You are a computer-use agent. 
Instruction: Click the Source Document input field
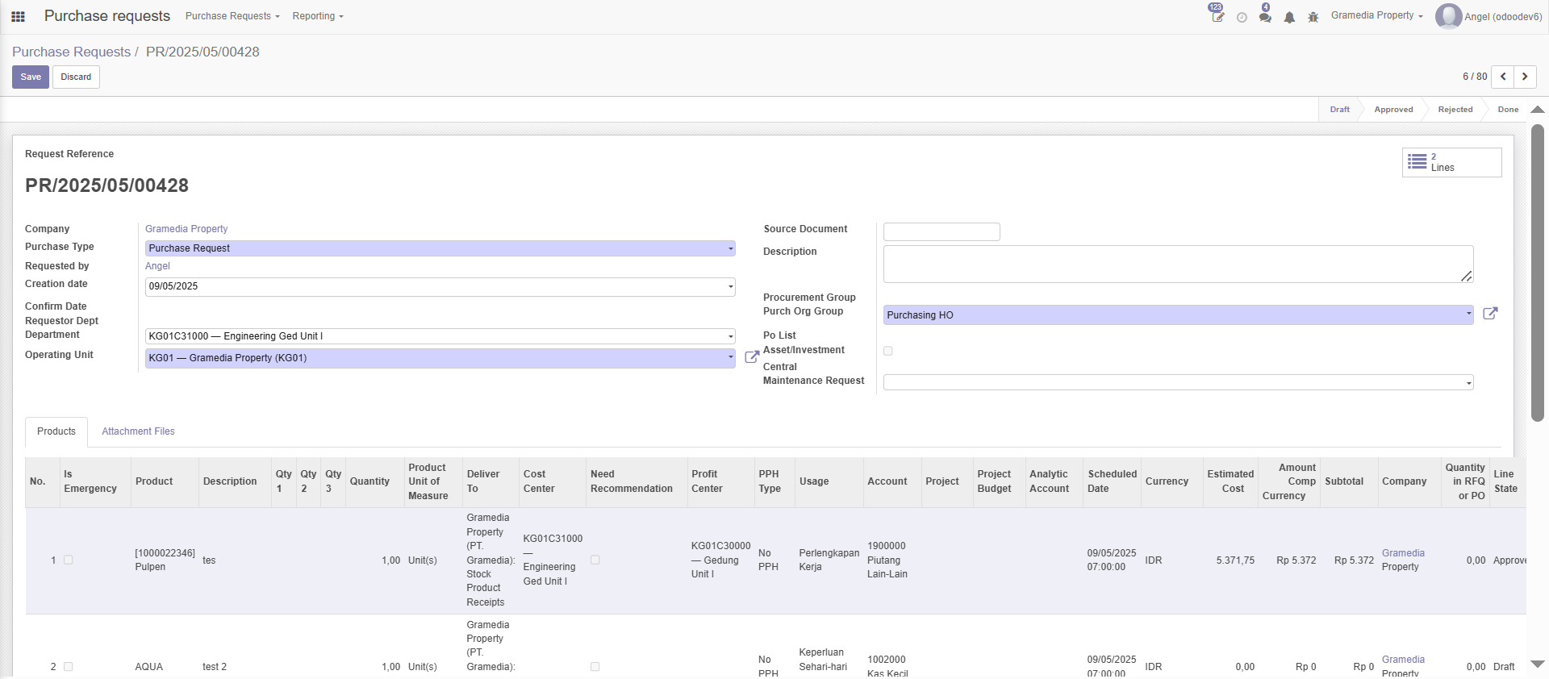(x=942, y=231)
